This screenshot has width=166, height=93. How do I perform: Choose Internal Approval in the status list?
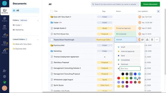(130, 51)
